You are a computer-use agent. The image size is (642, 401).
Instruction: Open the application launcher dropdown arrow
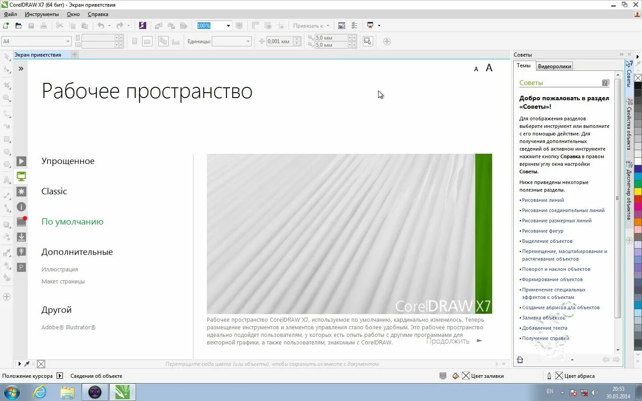[379, 26]
